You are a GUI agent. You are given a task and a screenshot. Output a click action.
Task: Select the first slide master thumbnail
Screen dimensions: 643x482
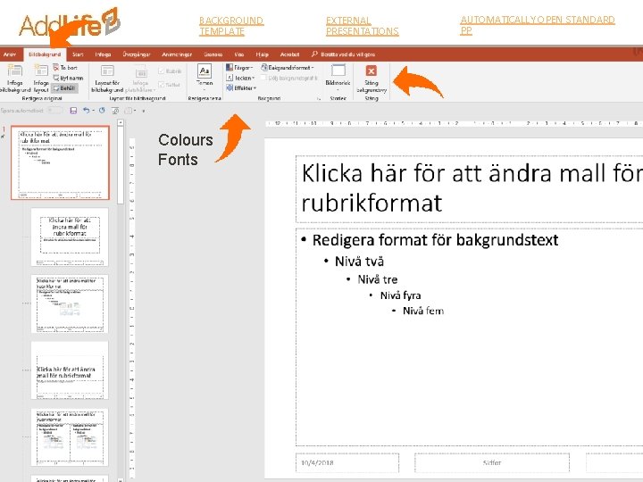61,162
